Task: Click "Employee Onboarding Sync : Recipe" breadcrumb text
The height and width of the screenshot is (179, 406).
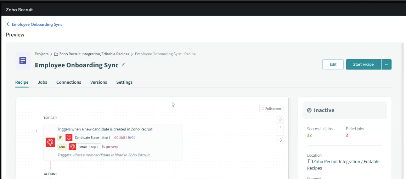Action: click(165, 54)
